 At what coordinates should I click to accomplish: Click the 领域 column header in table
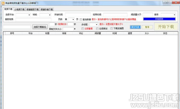[64, 33]
